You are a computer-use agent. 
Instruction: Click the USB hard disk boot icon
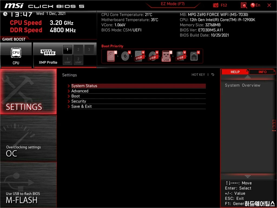point(139,56)
